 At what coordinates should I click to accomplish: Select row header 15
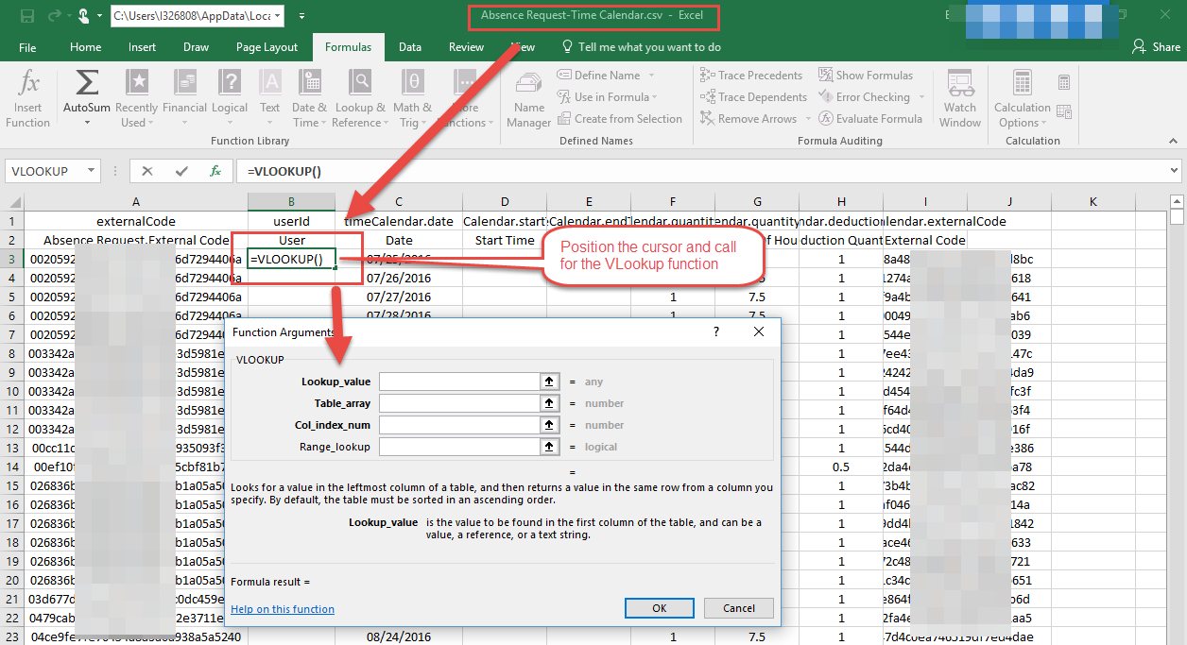pyautogui.click(x=11, y=485)
